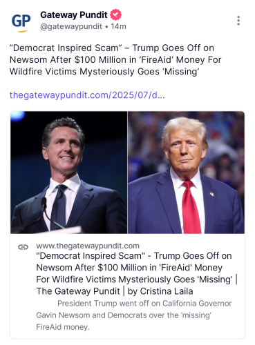Click the GP profile avatar logo
Viewport: 255px width, 345px height.
21,22
